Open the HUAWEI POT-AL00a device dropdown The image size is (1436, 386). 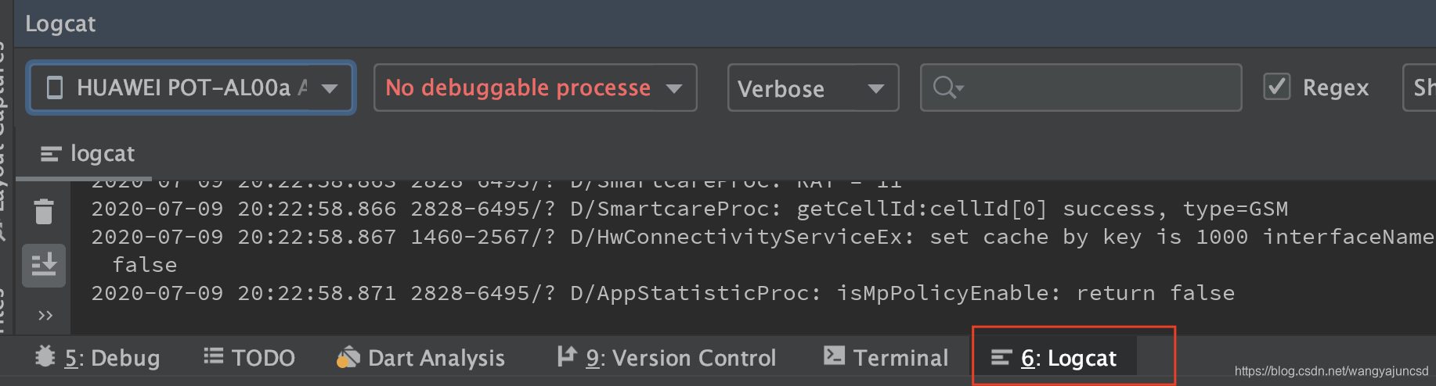click(x=191, y=88)
